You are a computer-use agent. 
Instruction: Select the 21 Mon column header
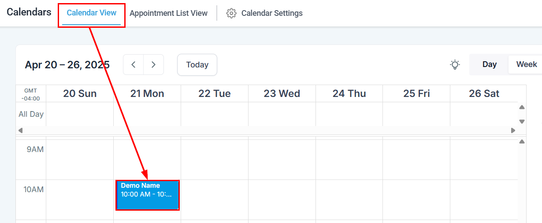[147, 93]
